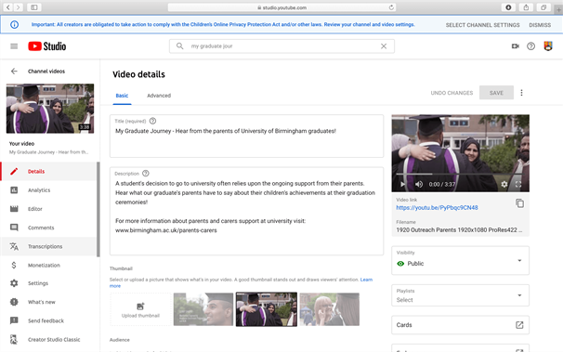Expand the Playlists Select dropdown
The height and width of the screenshot is (352, 563).
click(460, 295)
